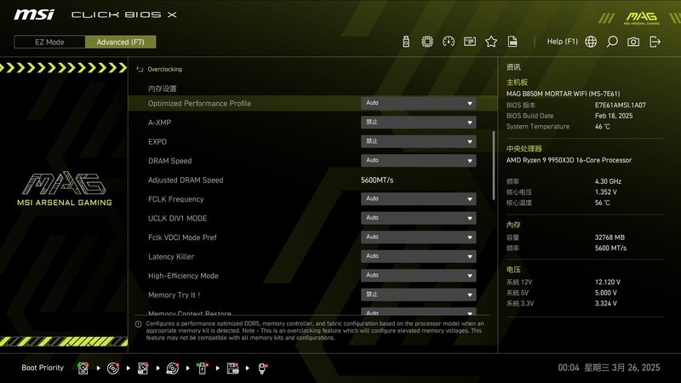Screen dimensions: 681x383
Task: Click the MSI logo
Action: pyautogui.click(x=34, y=14)
